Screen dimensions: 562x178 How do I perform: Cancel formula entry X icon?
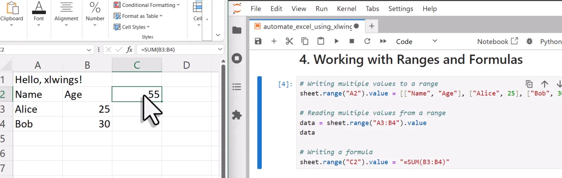pos(109,50)
